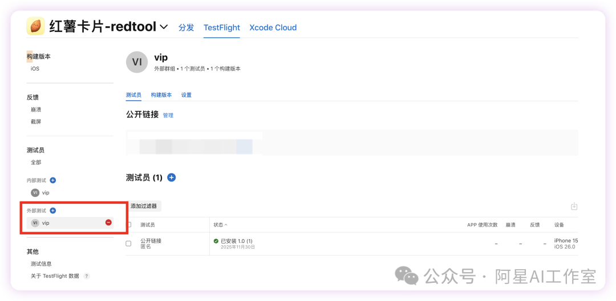Viewport: 616px width, 301px height.
Task: Click the 已安装 1.0 (1) status text
Action: [237, 241]
